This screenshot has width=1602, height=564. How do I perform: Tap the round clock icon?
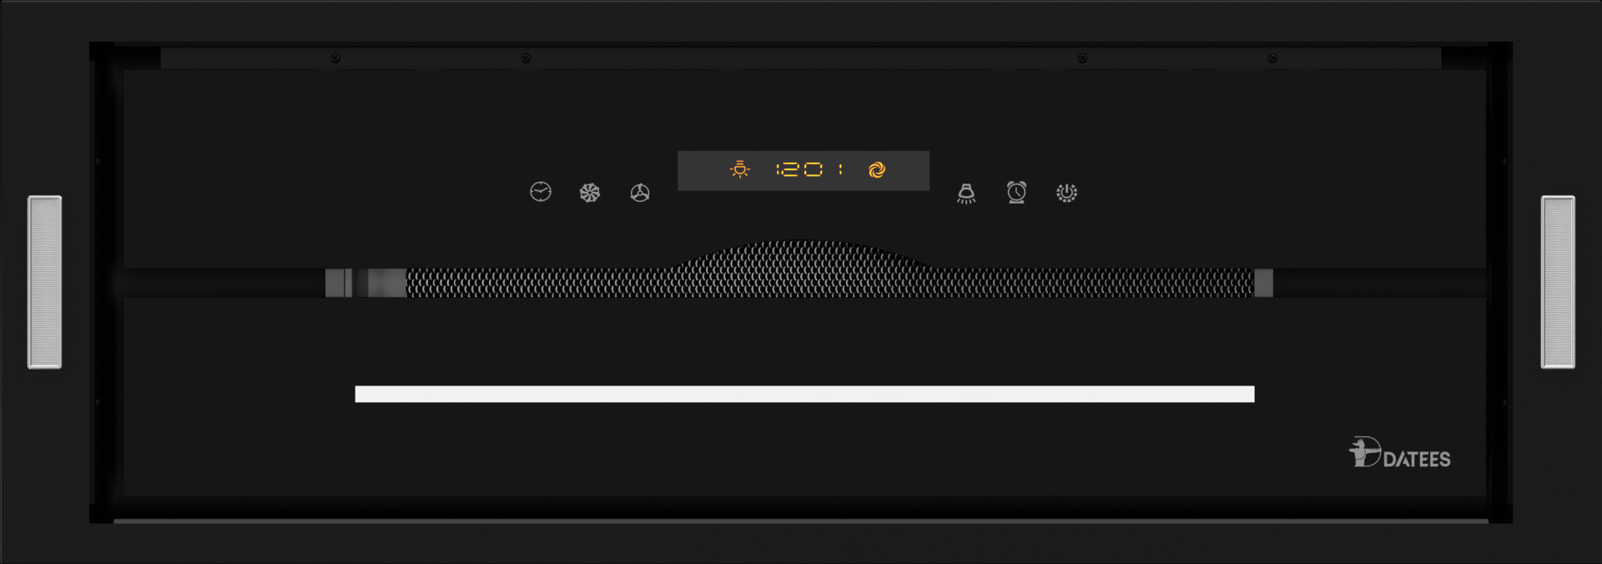click(x=541, y=192)
